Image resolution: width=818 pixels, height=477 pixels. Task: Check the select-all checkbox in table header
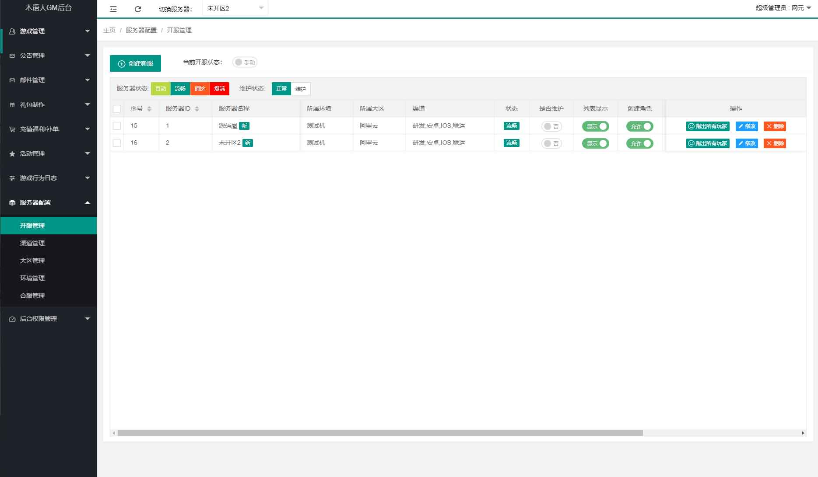click(x=117, y=108)
